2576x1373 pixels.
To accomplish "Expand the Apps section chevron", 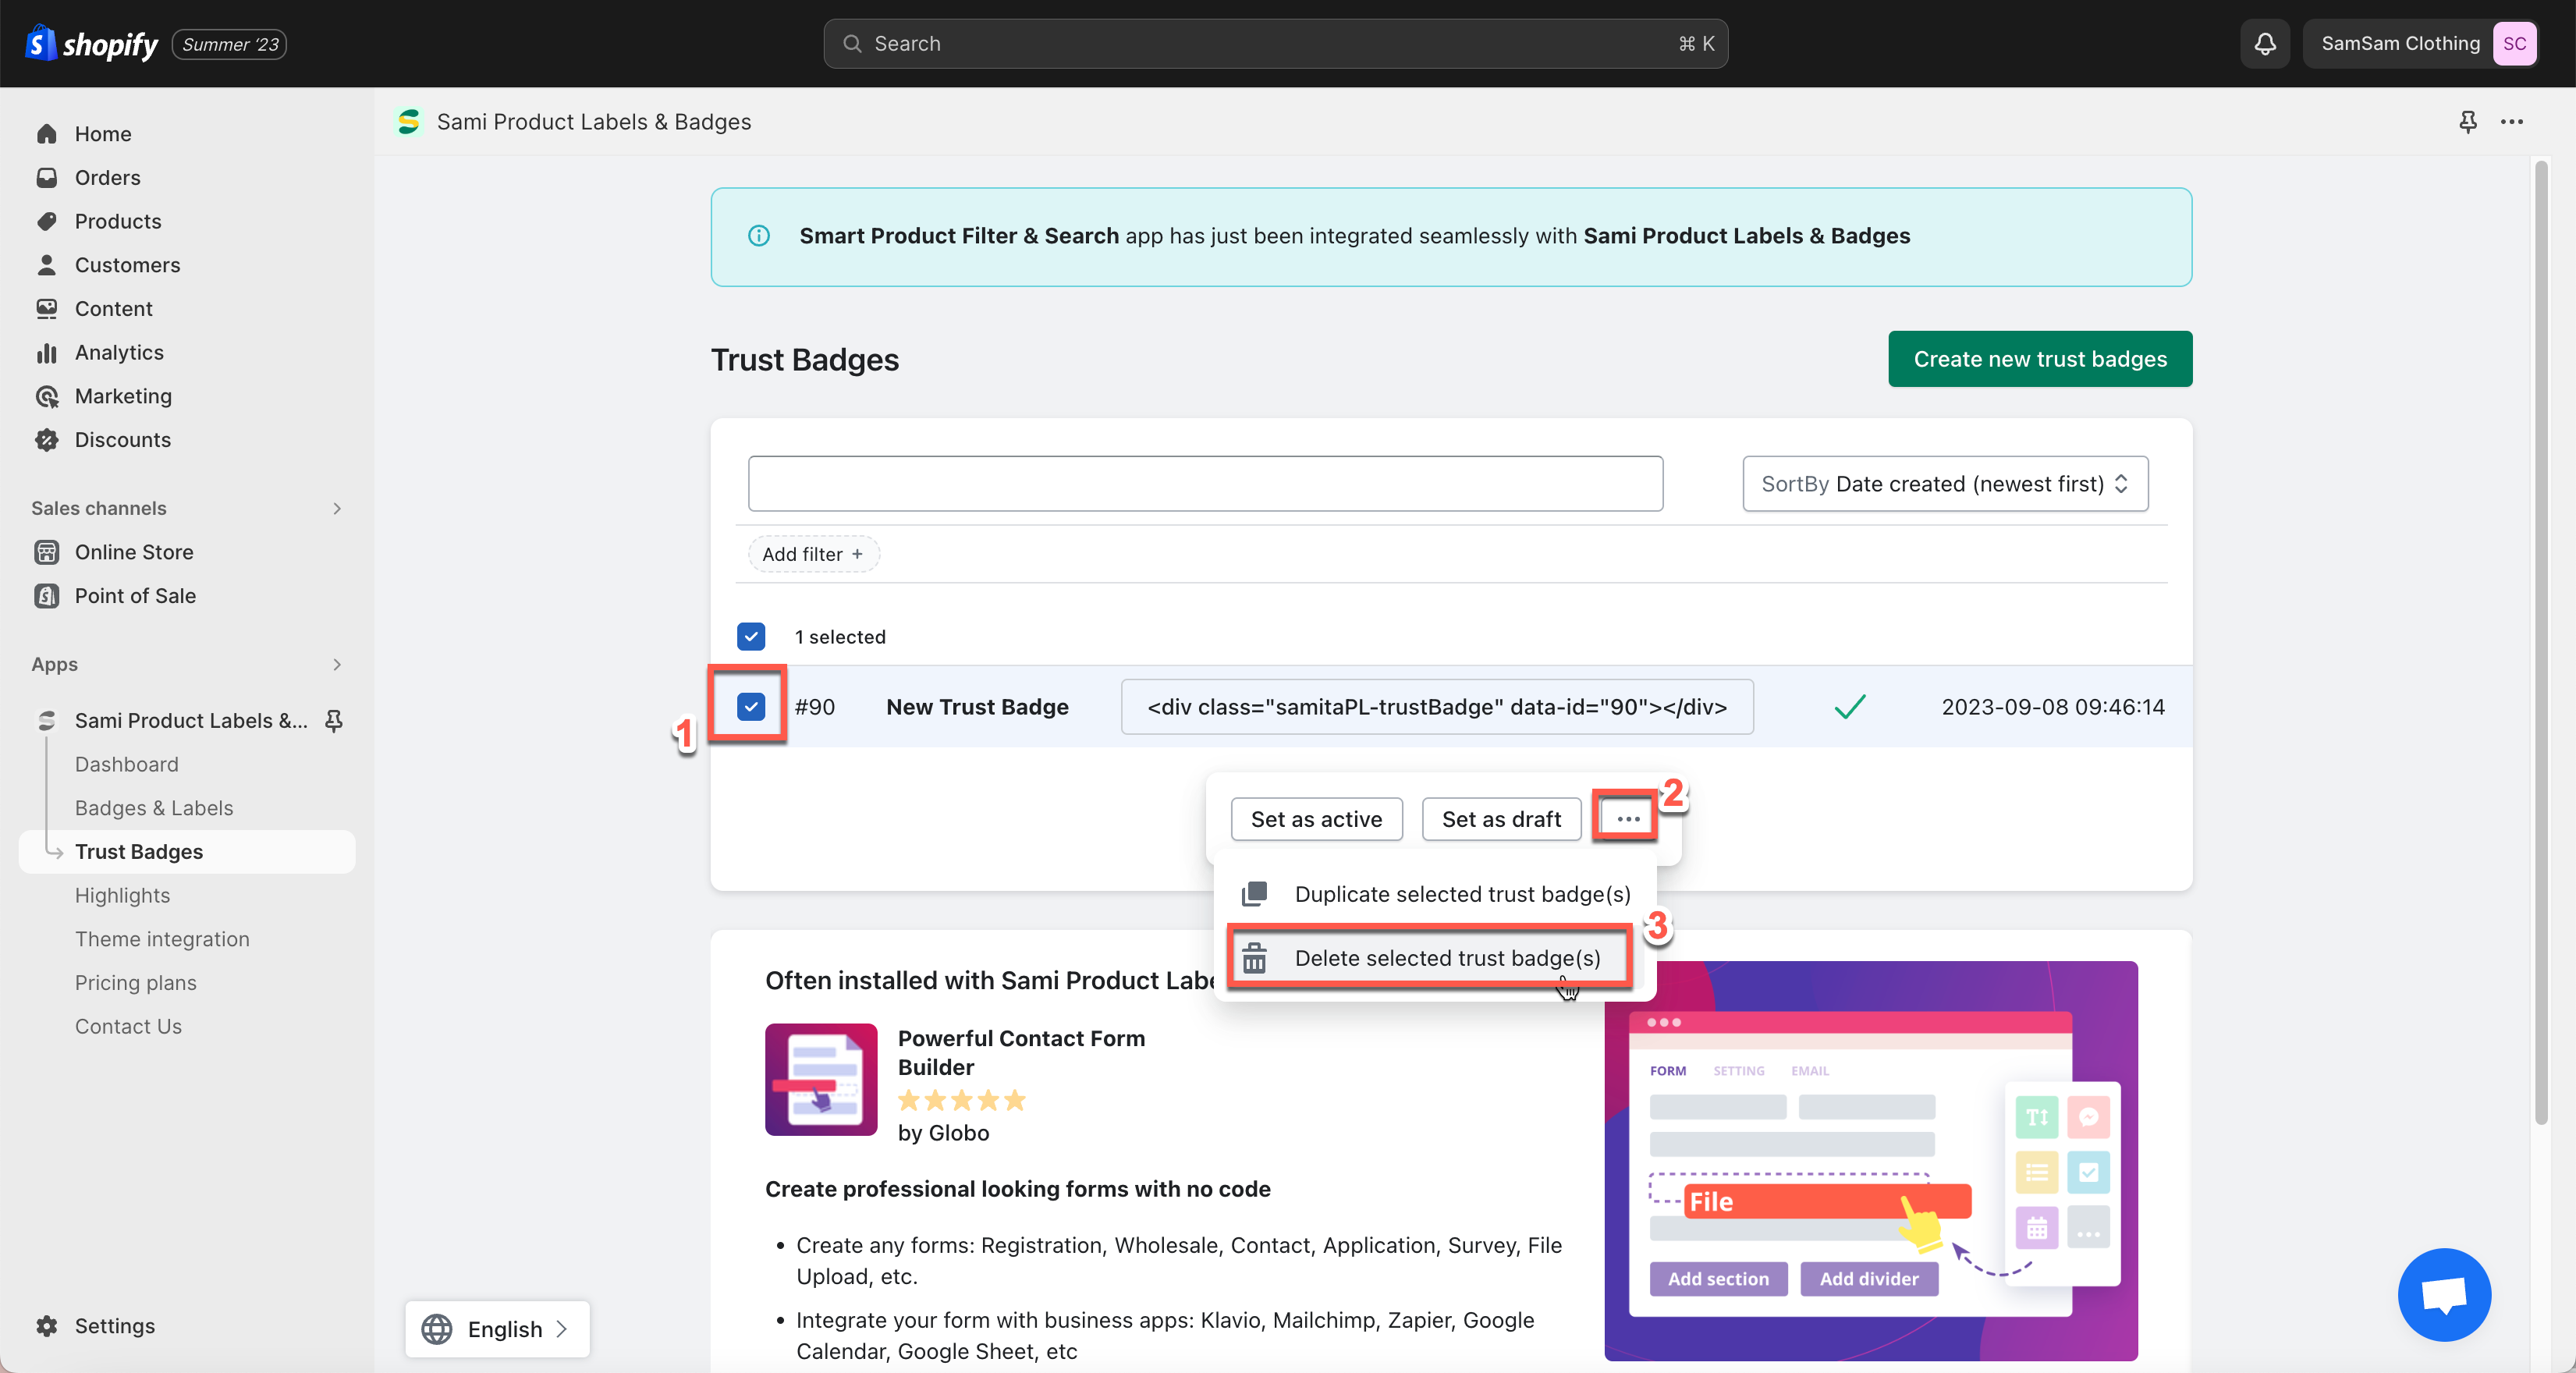I will pyautogui.click(x=337, y=665).
